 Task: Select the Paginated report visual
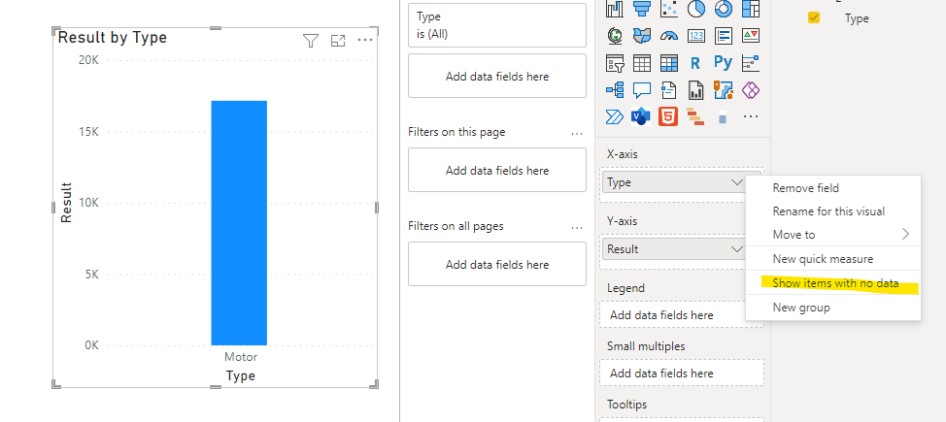point(696,90)
